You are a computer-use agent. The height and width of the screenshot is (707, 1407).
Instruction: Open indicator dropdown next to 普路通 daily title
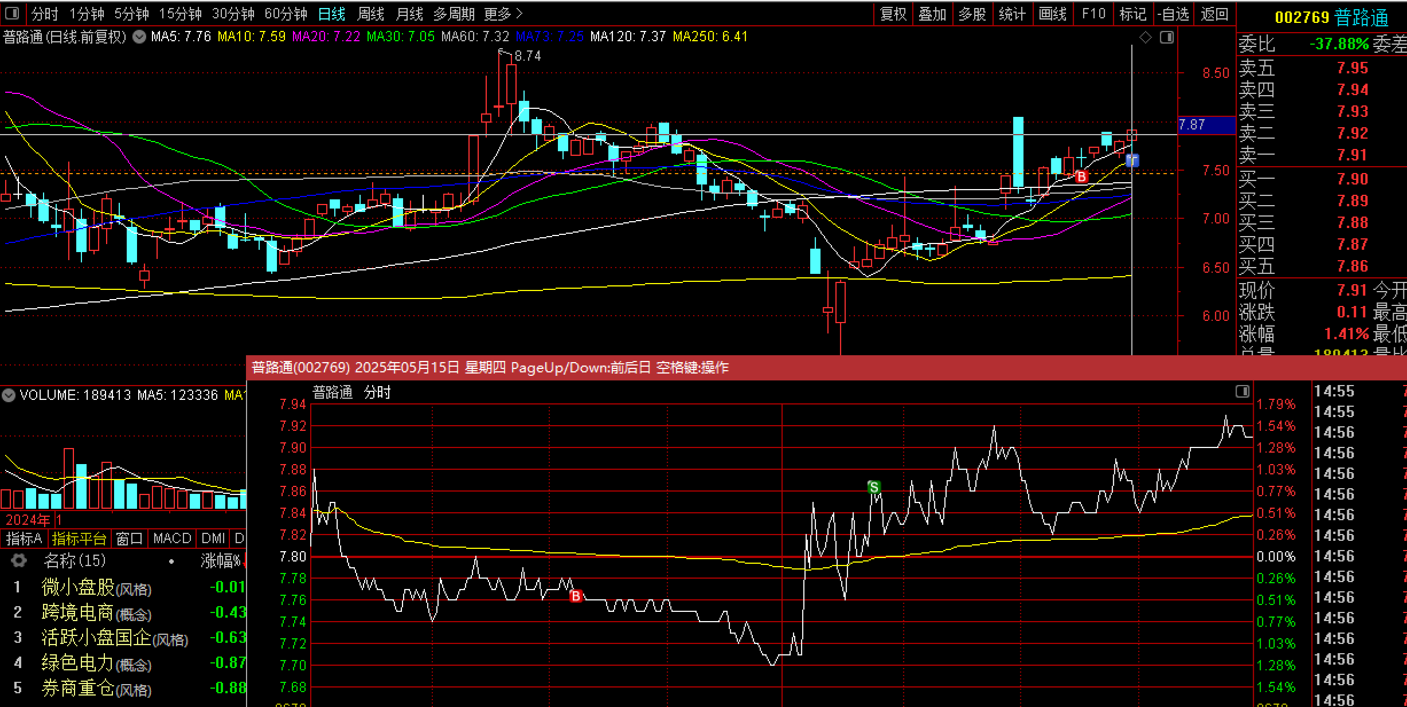coord(139,37)
